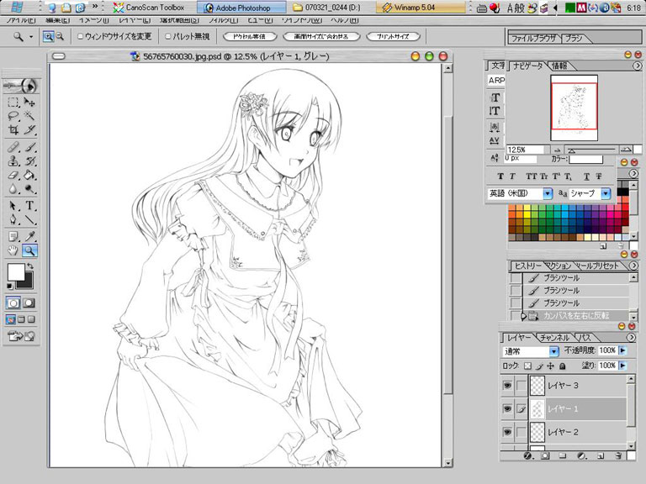Select the Clone Stamp tool
The image size is (646, 484).
click(x=13, y=161)
